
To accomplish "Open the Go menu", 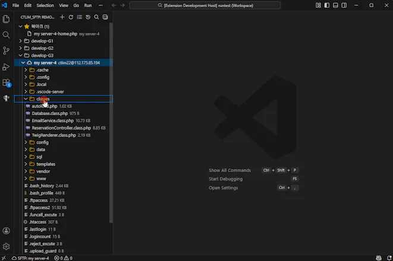I will coord(76,5).
